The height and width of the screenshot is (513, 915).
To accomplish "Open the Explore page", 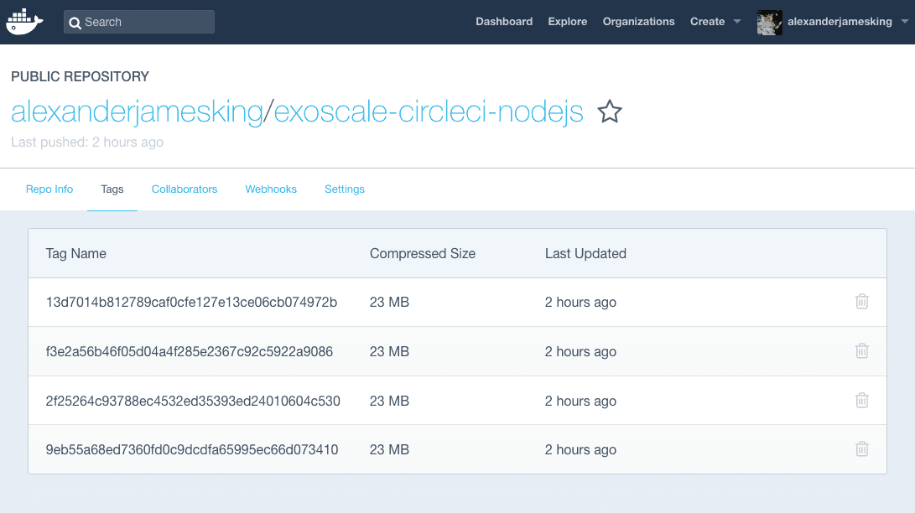I will click(x=568, y=21).
